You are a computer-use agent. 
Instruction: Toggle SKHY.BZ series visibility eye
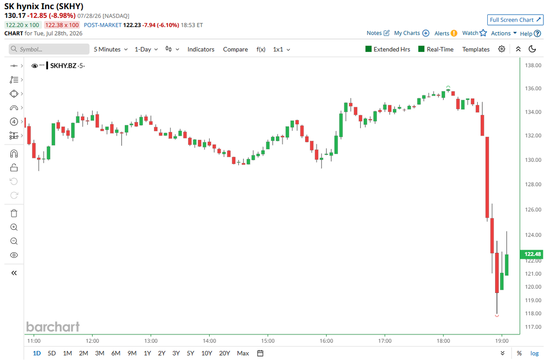(x=34, y=66)
